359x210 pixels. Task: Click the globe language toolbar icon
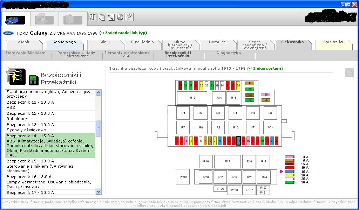[x=120, y=17]
